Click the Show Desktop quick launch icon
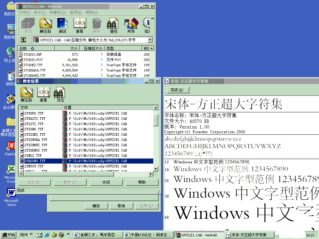Viewport: 319px width, 239px height. pyautogui.click(x=40, y=235)
